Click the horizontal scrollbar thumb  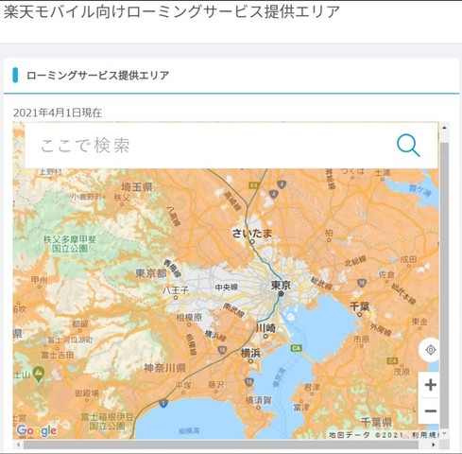click(221, 445)
